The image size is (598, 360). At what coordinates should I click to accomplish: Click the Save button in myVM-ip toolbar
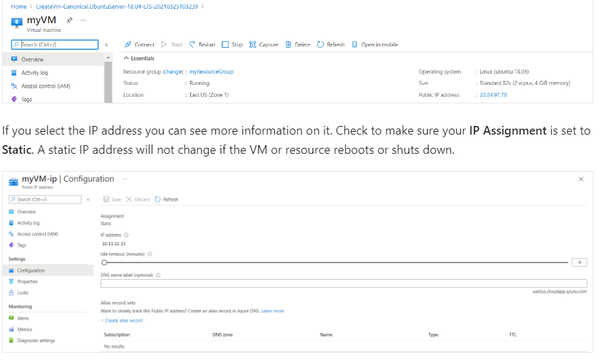[x=112, y=200]
